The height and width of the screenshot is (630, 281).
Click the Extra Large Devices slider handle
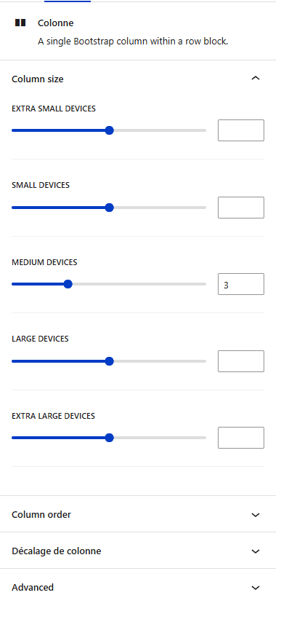click(x=109, y=438)
